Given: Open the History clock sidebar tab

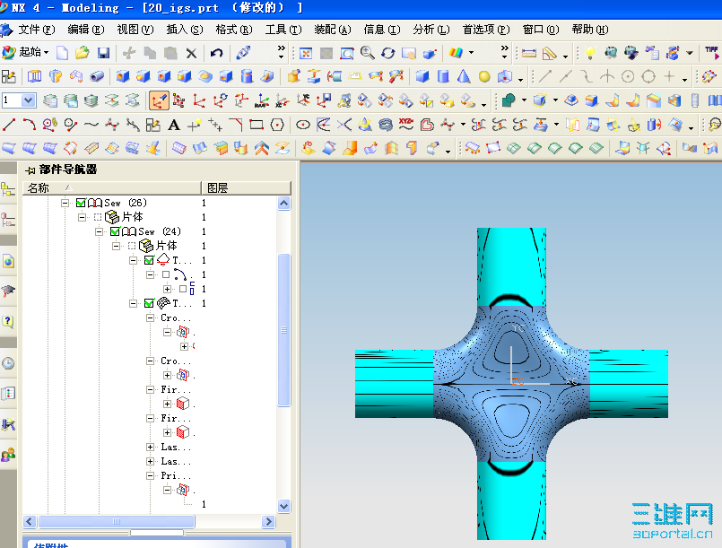Looking at the screenshot, I should pyautogui.click(x=8, y=363).
